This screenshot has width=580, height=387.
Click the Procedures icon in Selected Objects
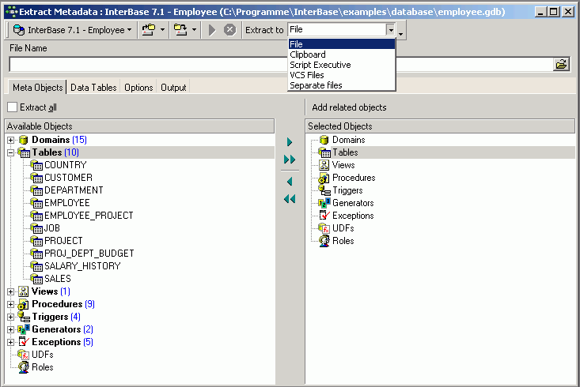pyautogui.click(x=324, y=178)
